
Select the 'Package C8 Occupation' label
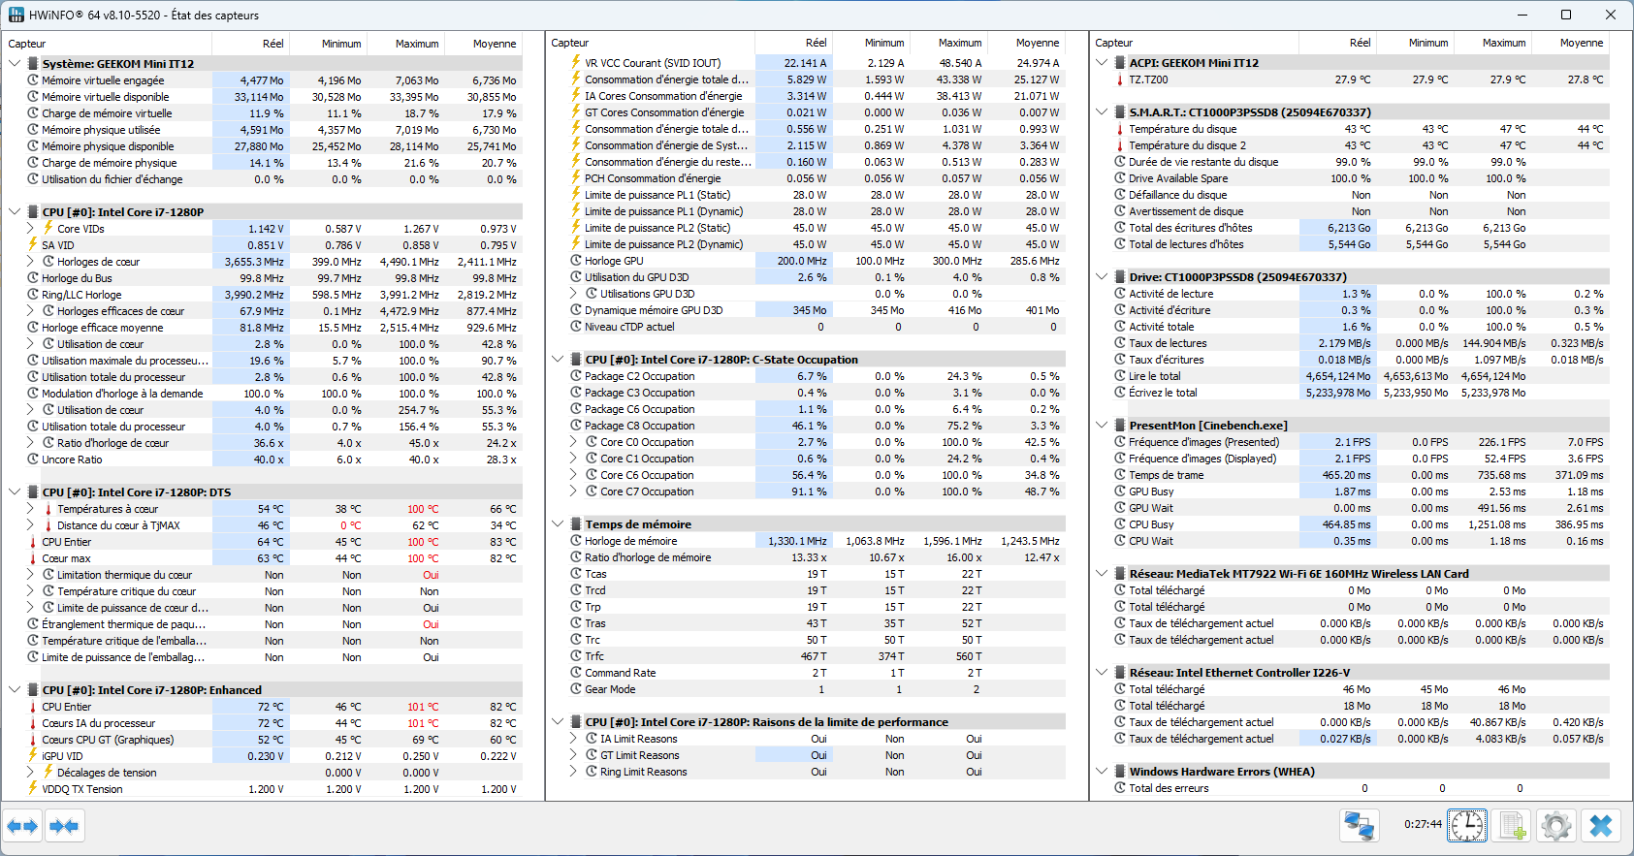coord(640,426)
